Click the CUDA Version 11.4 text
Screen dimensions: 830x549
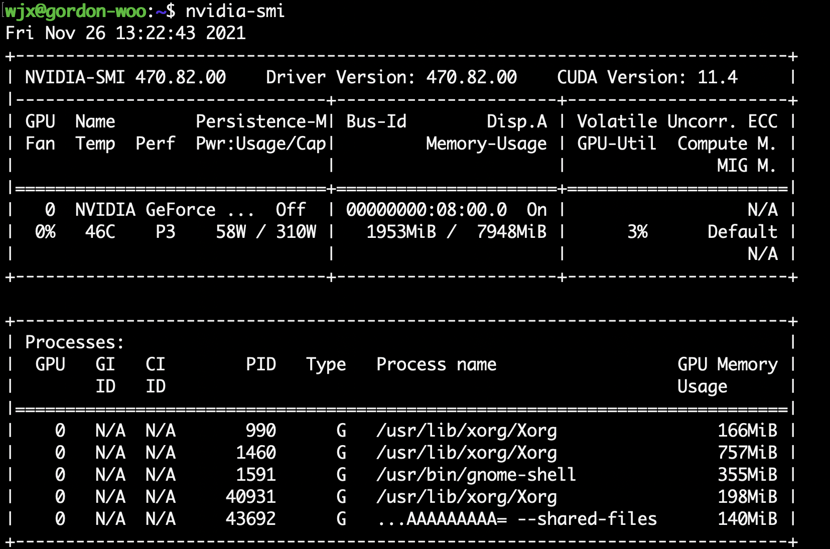click(647, 77)
